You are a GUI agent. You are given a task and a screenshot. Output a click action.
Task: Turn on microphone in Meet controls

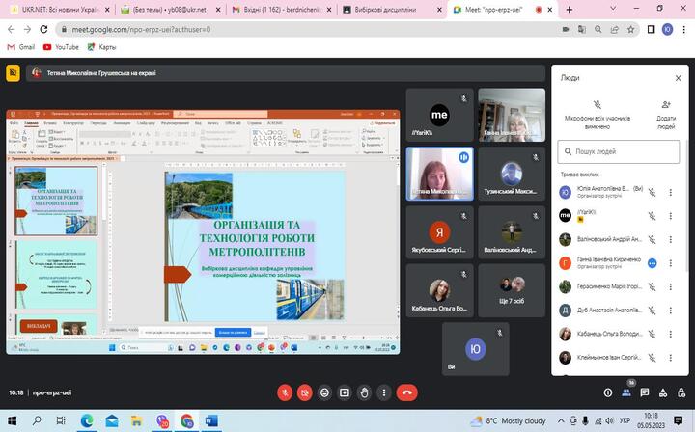click(285, 392)
